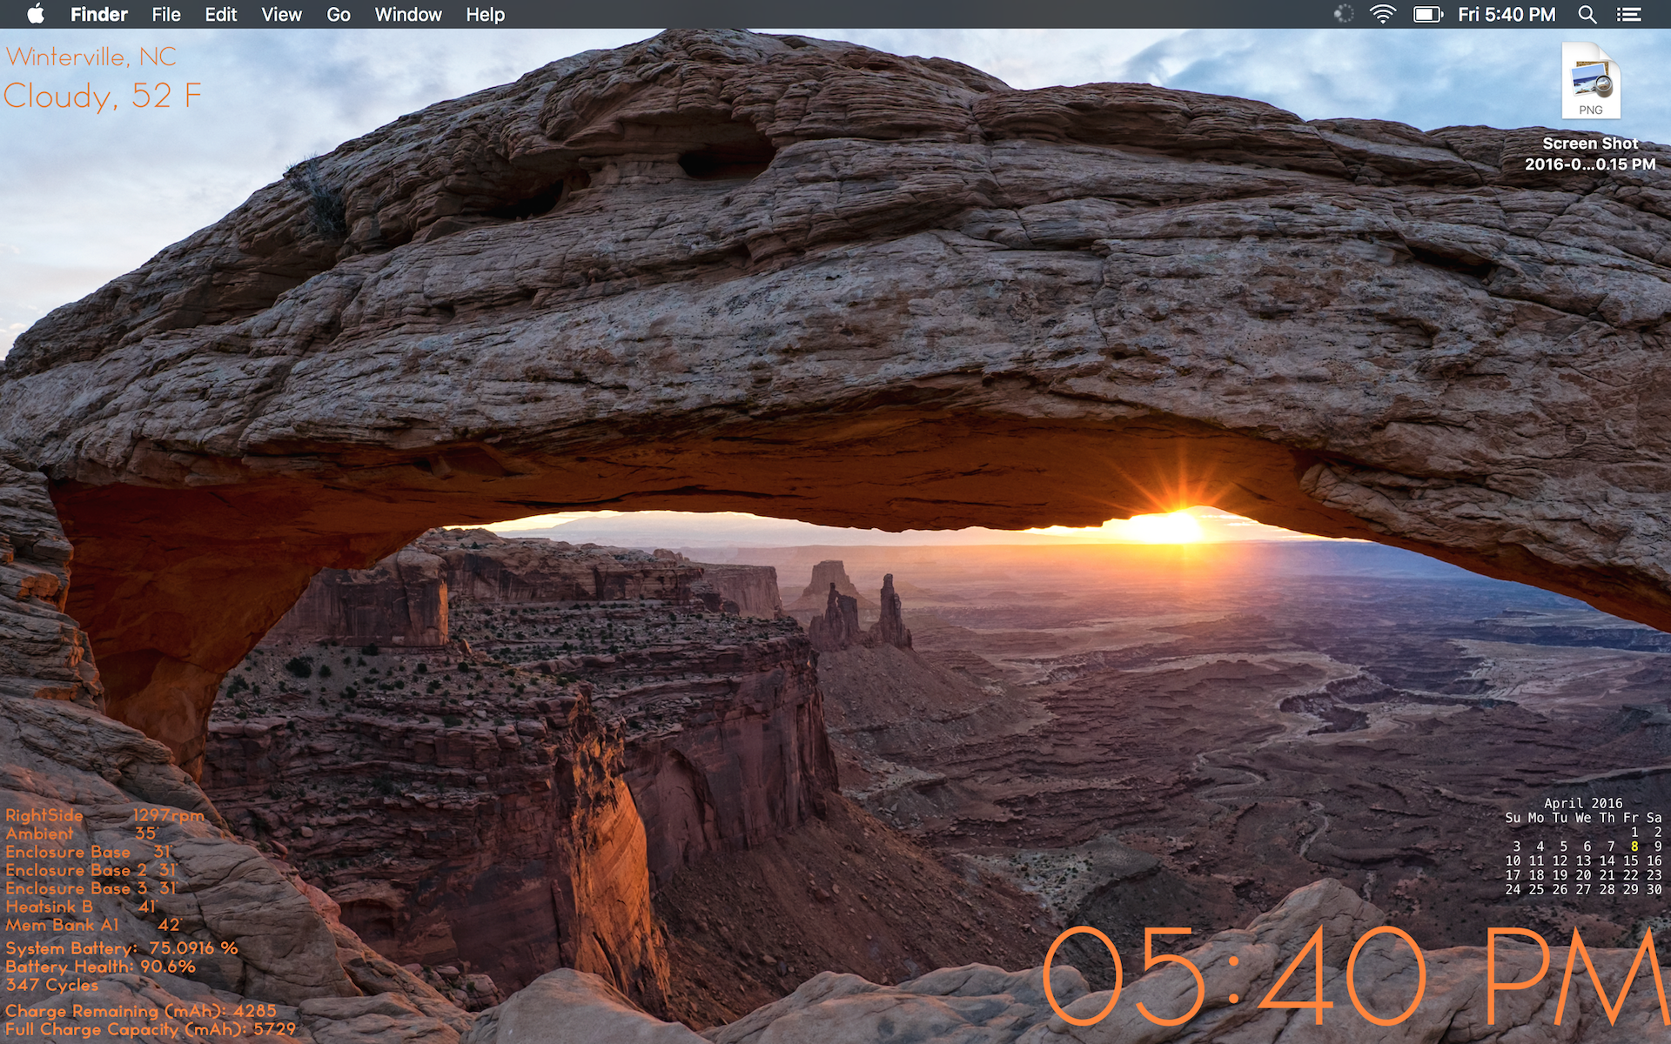Viewport: 1671px width, 1044px height.
Task: Click the Fri 5:40 PM menu bar clock
Action: pyautogui.click(x=1507, y=14)
